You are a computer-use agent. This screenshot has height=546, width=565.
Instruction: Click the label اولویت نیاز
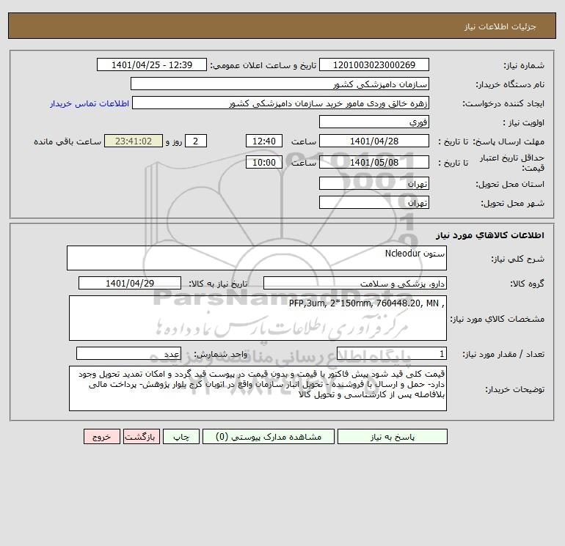(524, 122)
